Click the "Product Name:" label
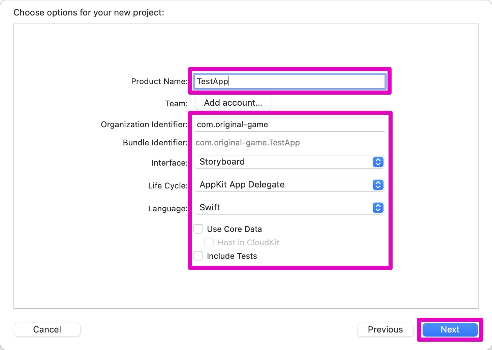This screenshot has height=350, width=492. pos(159,81)
